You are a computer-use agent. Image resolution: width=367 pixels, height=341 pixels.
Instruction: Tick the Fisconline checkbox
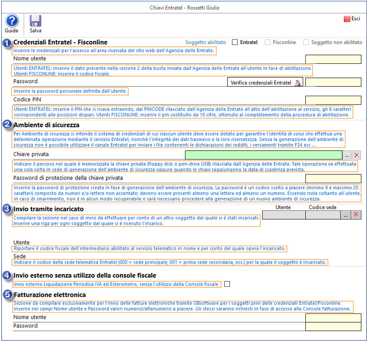pyautogui.click(x=267, y=42)
